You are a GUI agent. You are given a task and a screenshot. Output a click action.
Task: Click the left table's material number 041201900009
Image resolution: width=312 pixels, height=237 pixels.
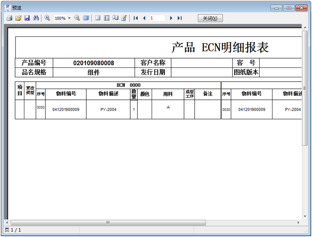coord(66,110)
